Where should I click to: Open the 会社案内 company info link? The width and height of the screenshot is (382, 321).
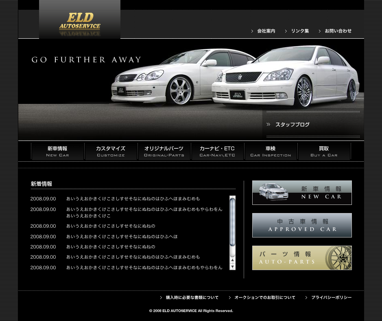click(x=266, y=31)
